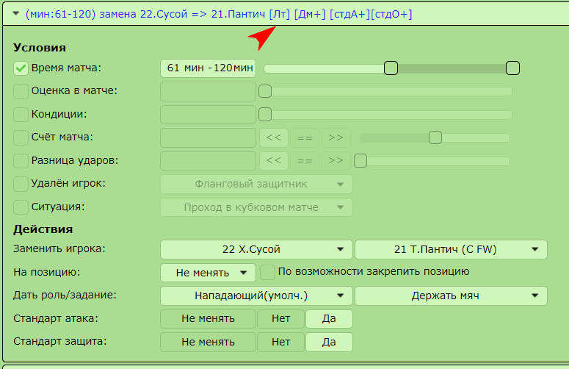This screenshot has width=569, height=369.
Task: Set Стандарт защита to Нет
Action: (x=281, y=342)
